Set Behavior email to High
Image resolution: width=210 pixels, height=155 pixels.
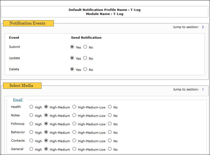[31, 132]
